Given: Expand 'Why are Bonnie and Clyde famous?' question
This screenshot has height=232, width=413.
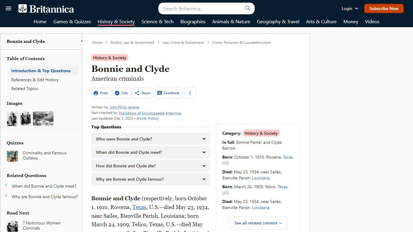Looking at the screenshot, I should [151, 179].
